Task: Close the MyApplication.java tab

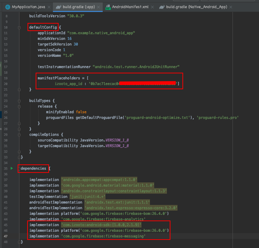Action: [x=49, y=7]
